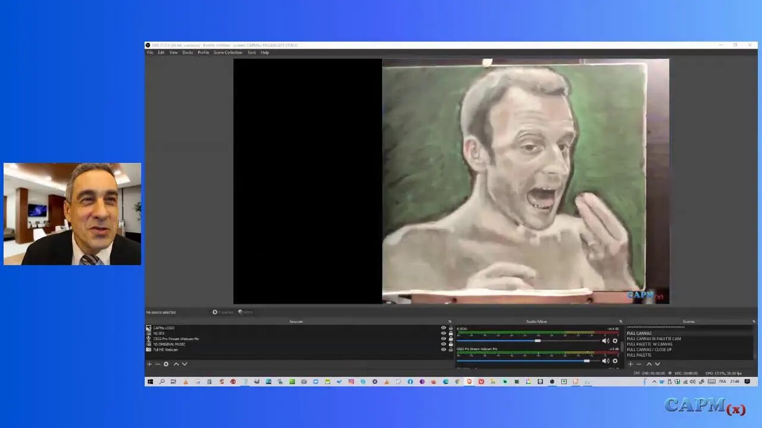
Task: Open settings gear of first mixer channel
Action: click(x=615, y=341)
